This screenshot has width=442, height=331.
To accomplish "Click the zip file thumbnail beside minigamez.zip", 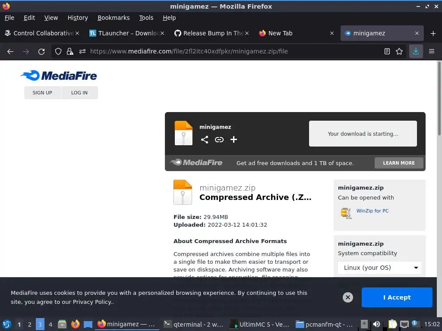I will coord(183,192).
